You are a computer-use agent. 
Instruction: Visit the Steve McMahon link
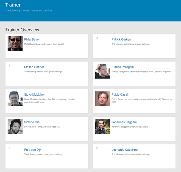35,95
